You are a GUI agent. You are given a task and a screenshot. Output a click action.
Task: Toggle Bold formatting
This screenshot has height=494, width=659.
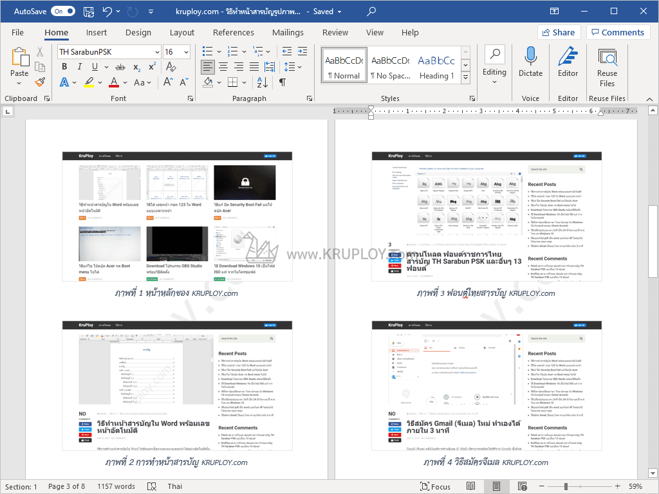click(x=64, y=67)
